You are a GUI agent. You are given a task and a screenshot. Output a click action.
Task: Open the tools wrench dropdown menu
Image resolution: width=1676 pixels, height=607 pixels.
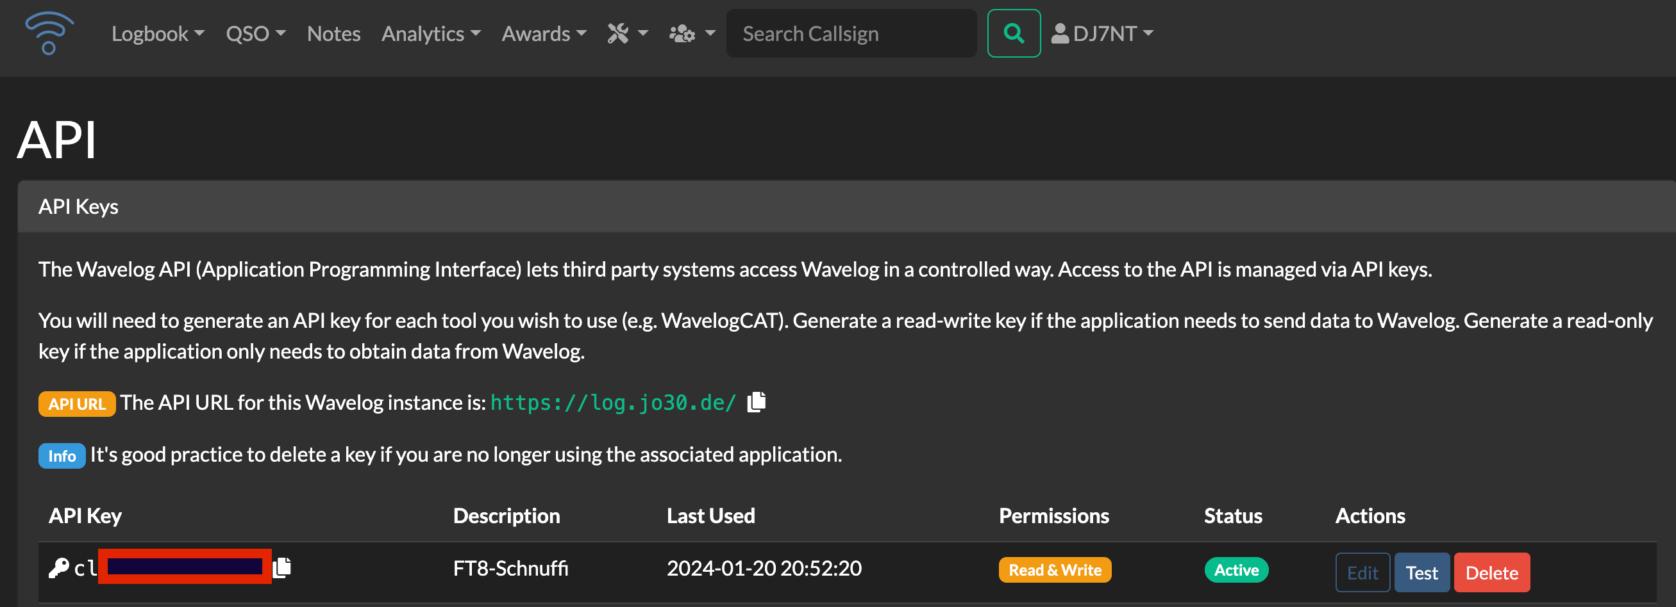tap(627, 33)
